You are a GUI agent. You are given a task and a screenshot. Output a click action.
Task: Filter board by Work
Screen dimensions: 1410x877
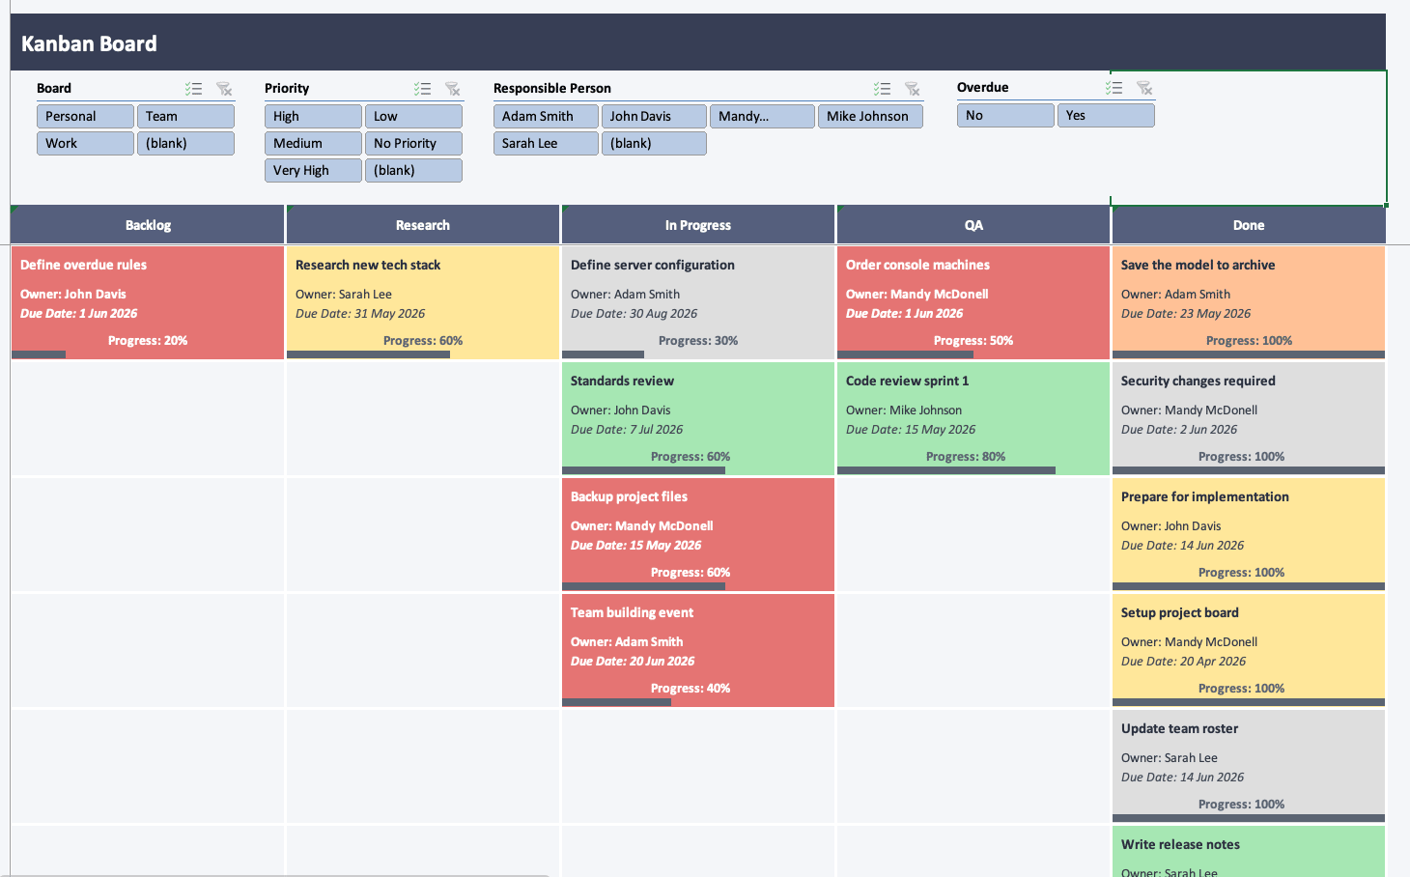[85, 143]
